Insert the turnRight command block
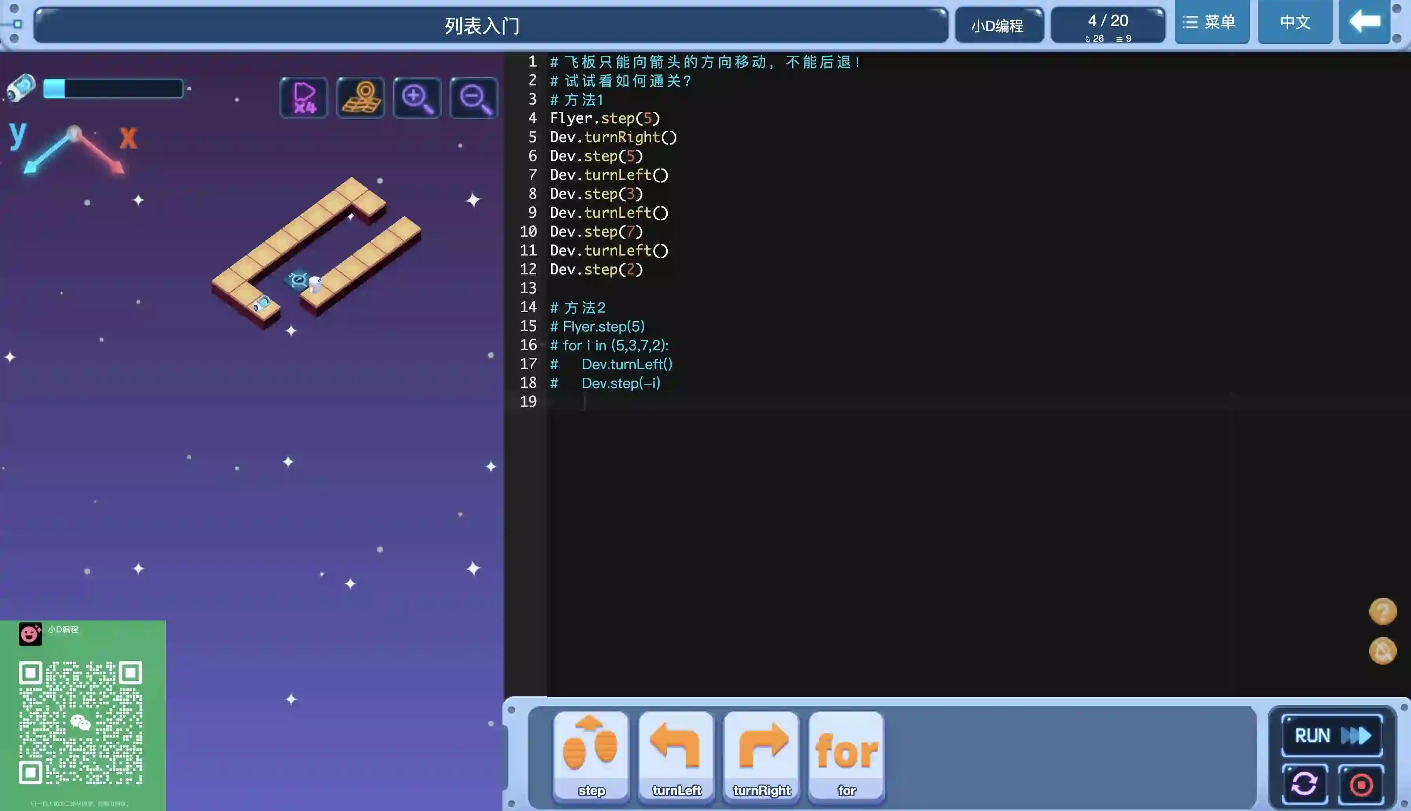 761,756
